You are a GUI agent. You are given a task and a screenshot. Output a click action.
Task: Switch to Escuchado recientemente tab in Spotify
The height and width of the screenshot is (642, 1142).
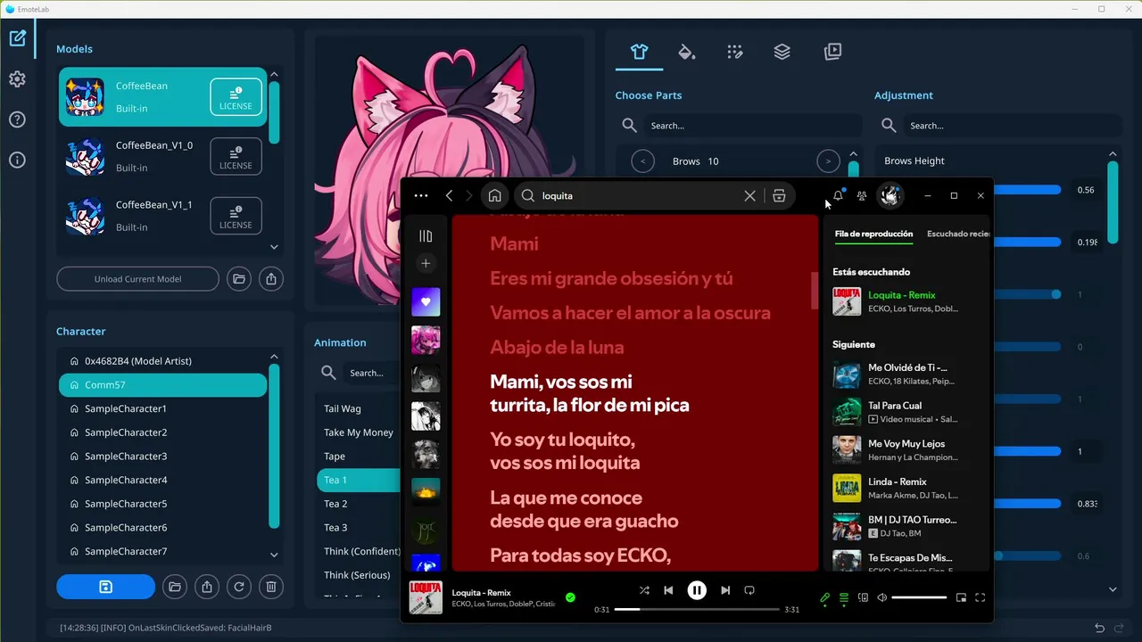coord(958,234)
